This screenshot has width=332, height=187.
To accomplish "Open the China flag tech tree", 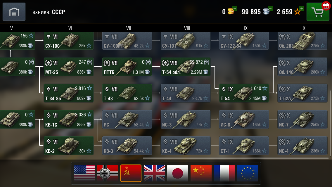I will (201, 173).
